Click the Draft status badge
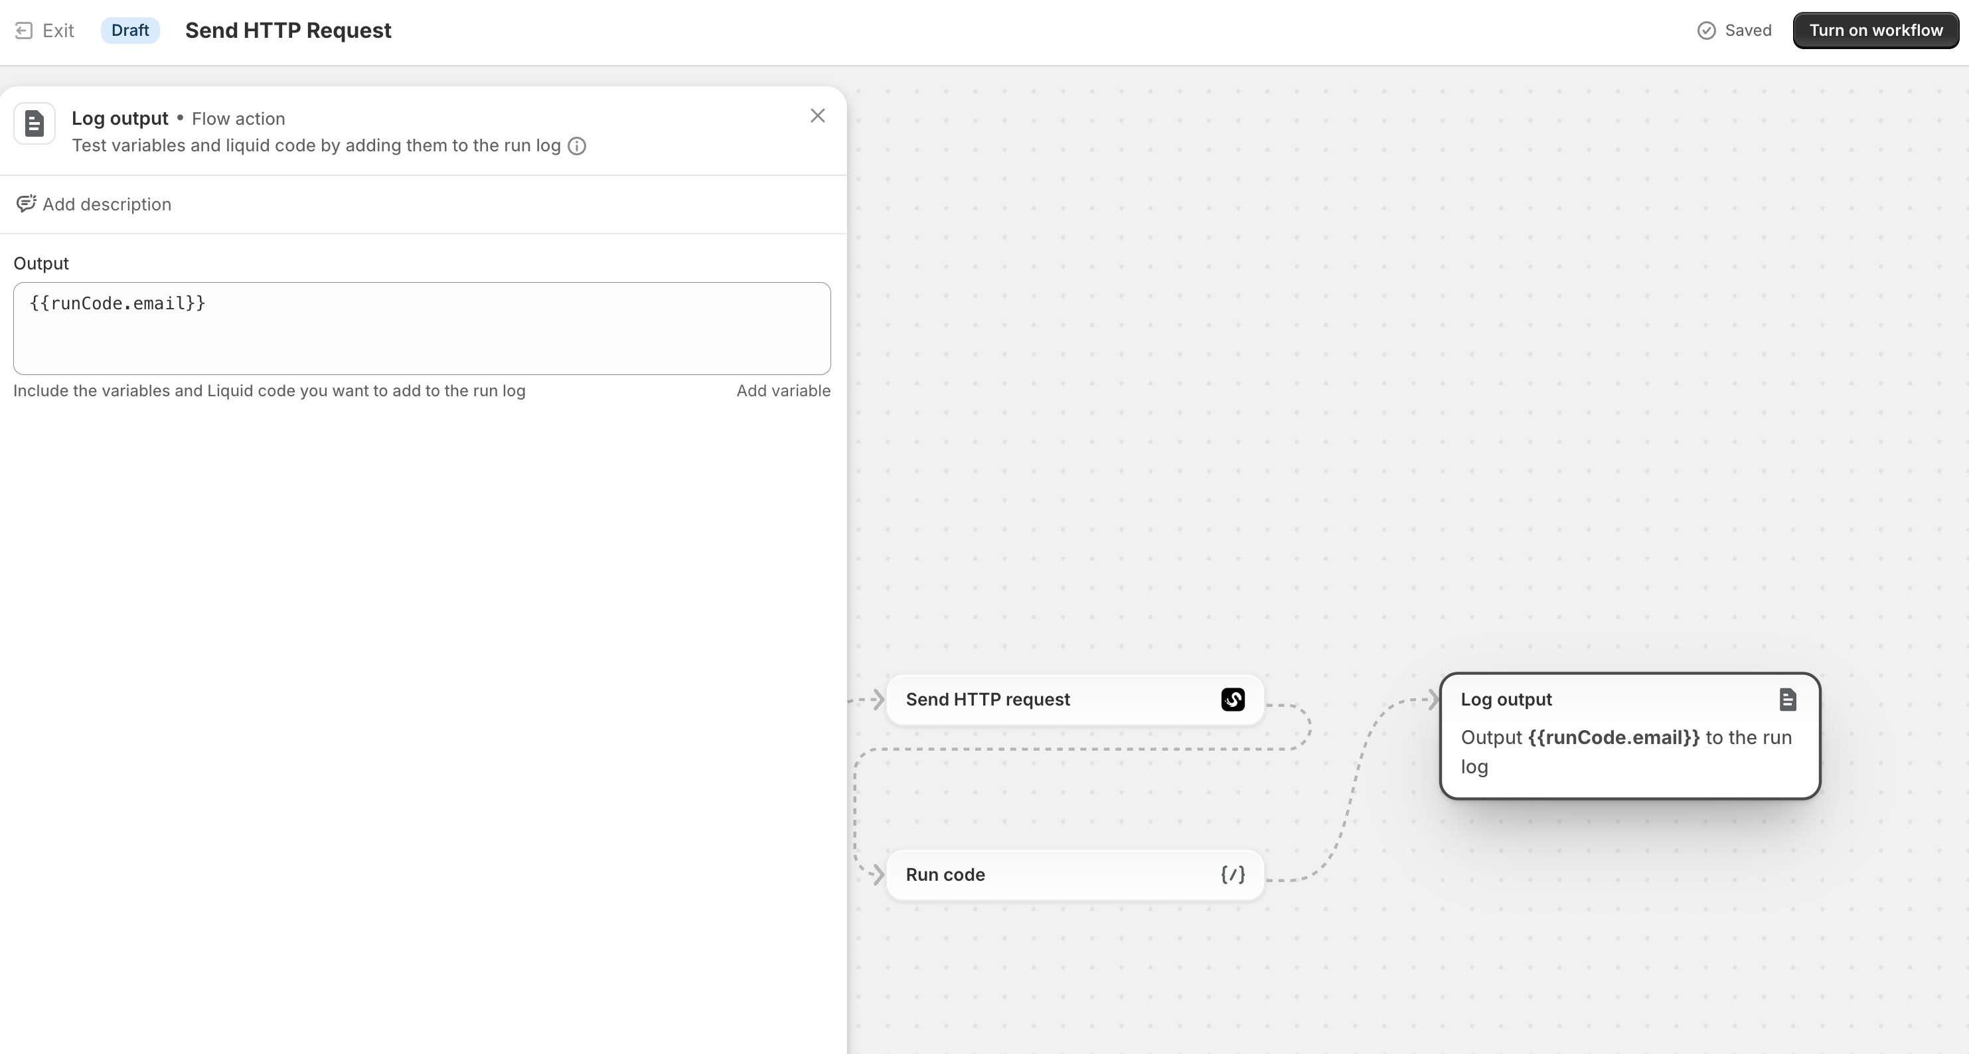 point(130,31)
